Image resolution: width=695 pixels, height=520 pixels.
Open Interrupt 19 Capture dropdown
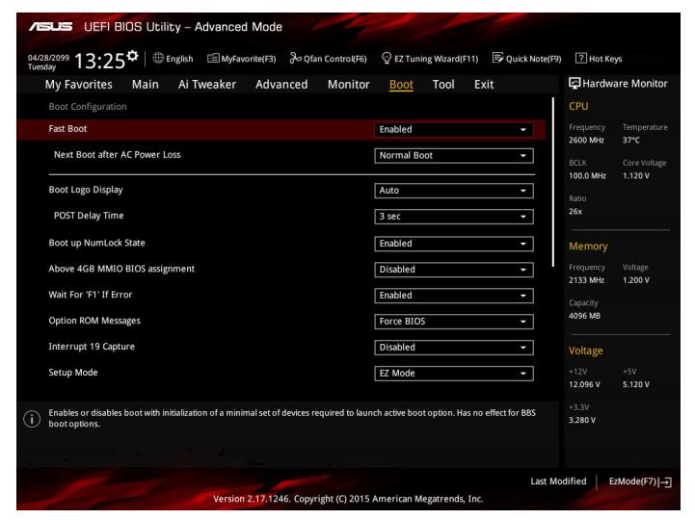point(453,348)
